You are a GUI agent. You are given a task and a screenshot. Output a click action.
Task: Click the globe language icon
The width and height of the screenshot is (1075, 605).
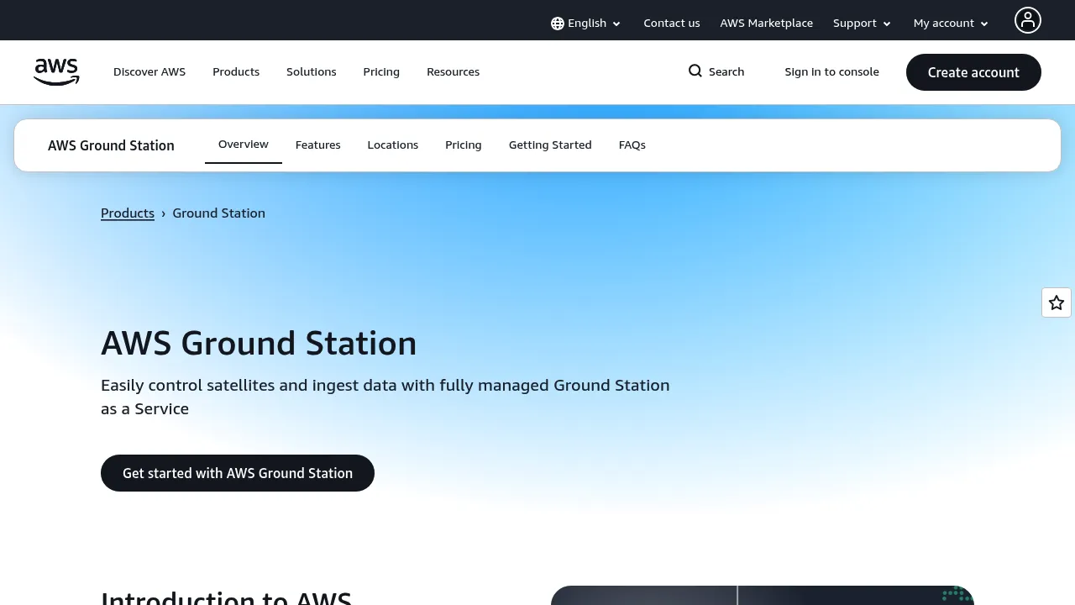[558, 24]
